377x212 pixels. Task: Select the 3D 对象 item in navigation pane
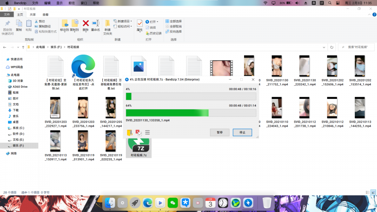[x=19, y=81]
